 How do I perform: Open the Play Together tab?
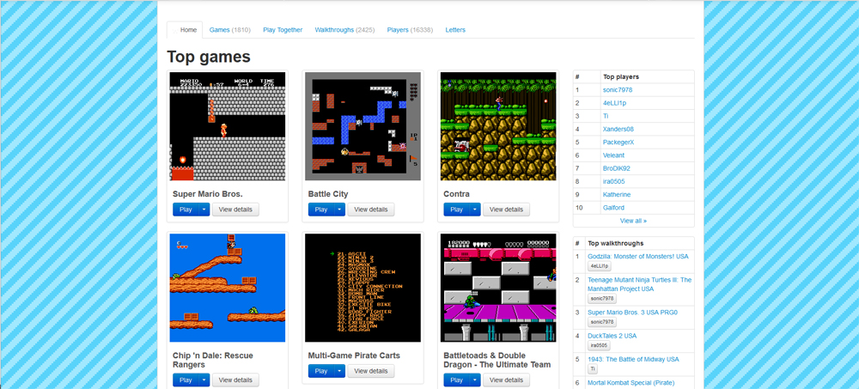283,30
